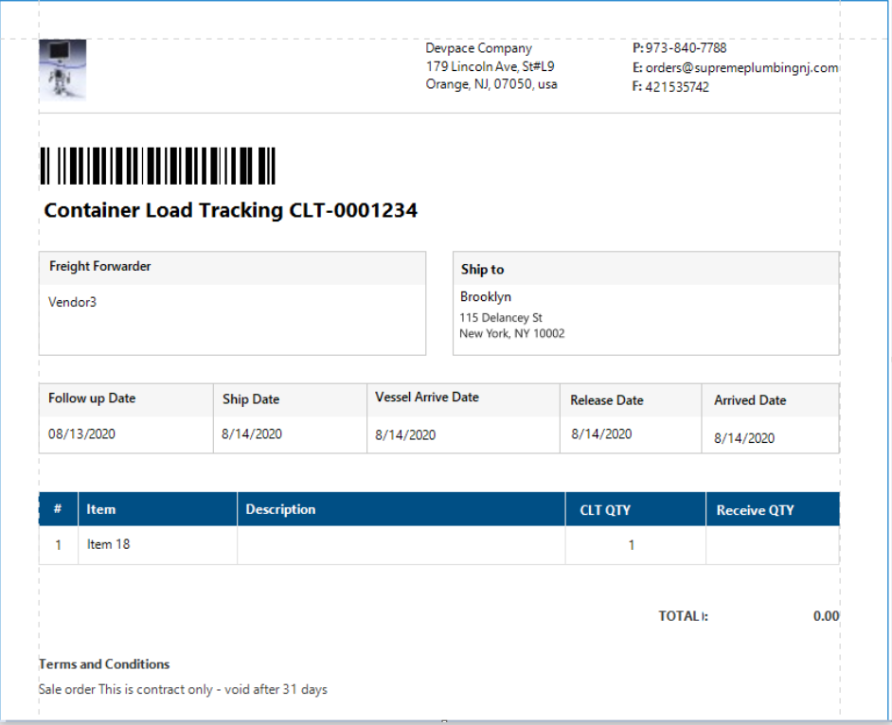Click the company logo image
892x725 pixels.
(62, 68)
